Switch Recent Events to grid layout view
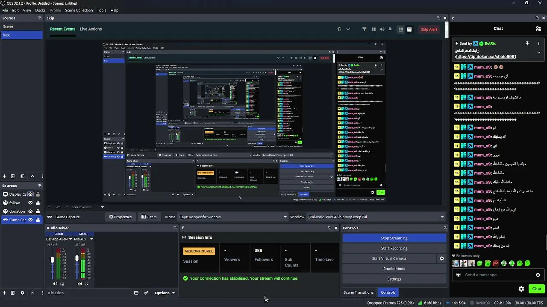Viewport: 547px width, 307px height. tap(401, 29)
